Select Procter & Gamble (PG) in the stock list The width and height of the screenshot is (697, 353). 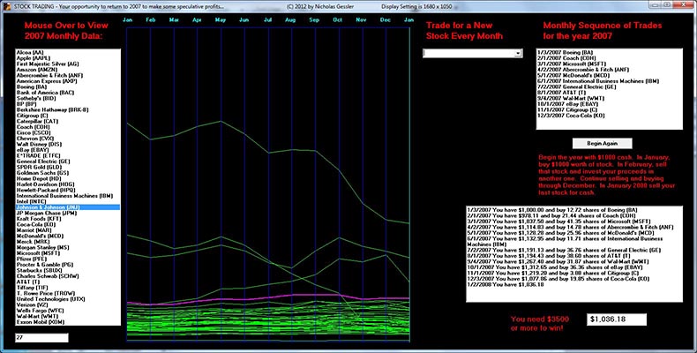(68, 265)
